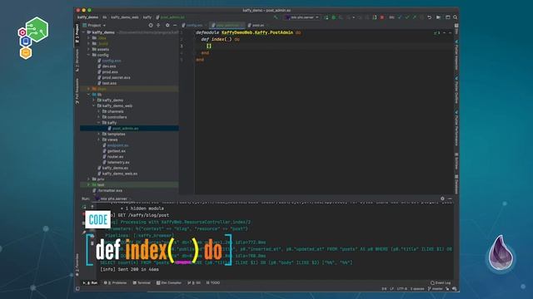Open the mix phx.server run configuration dropdown
This screenshot has width=533, height=299.
[x=301, y=17]
